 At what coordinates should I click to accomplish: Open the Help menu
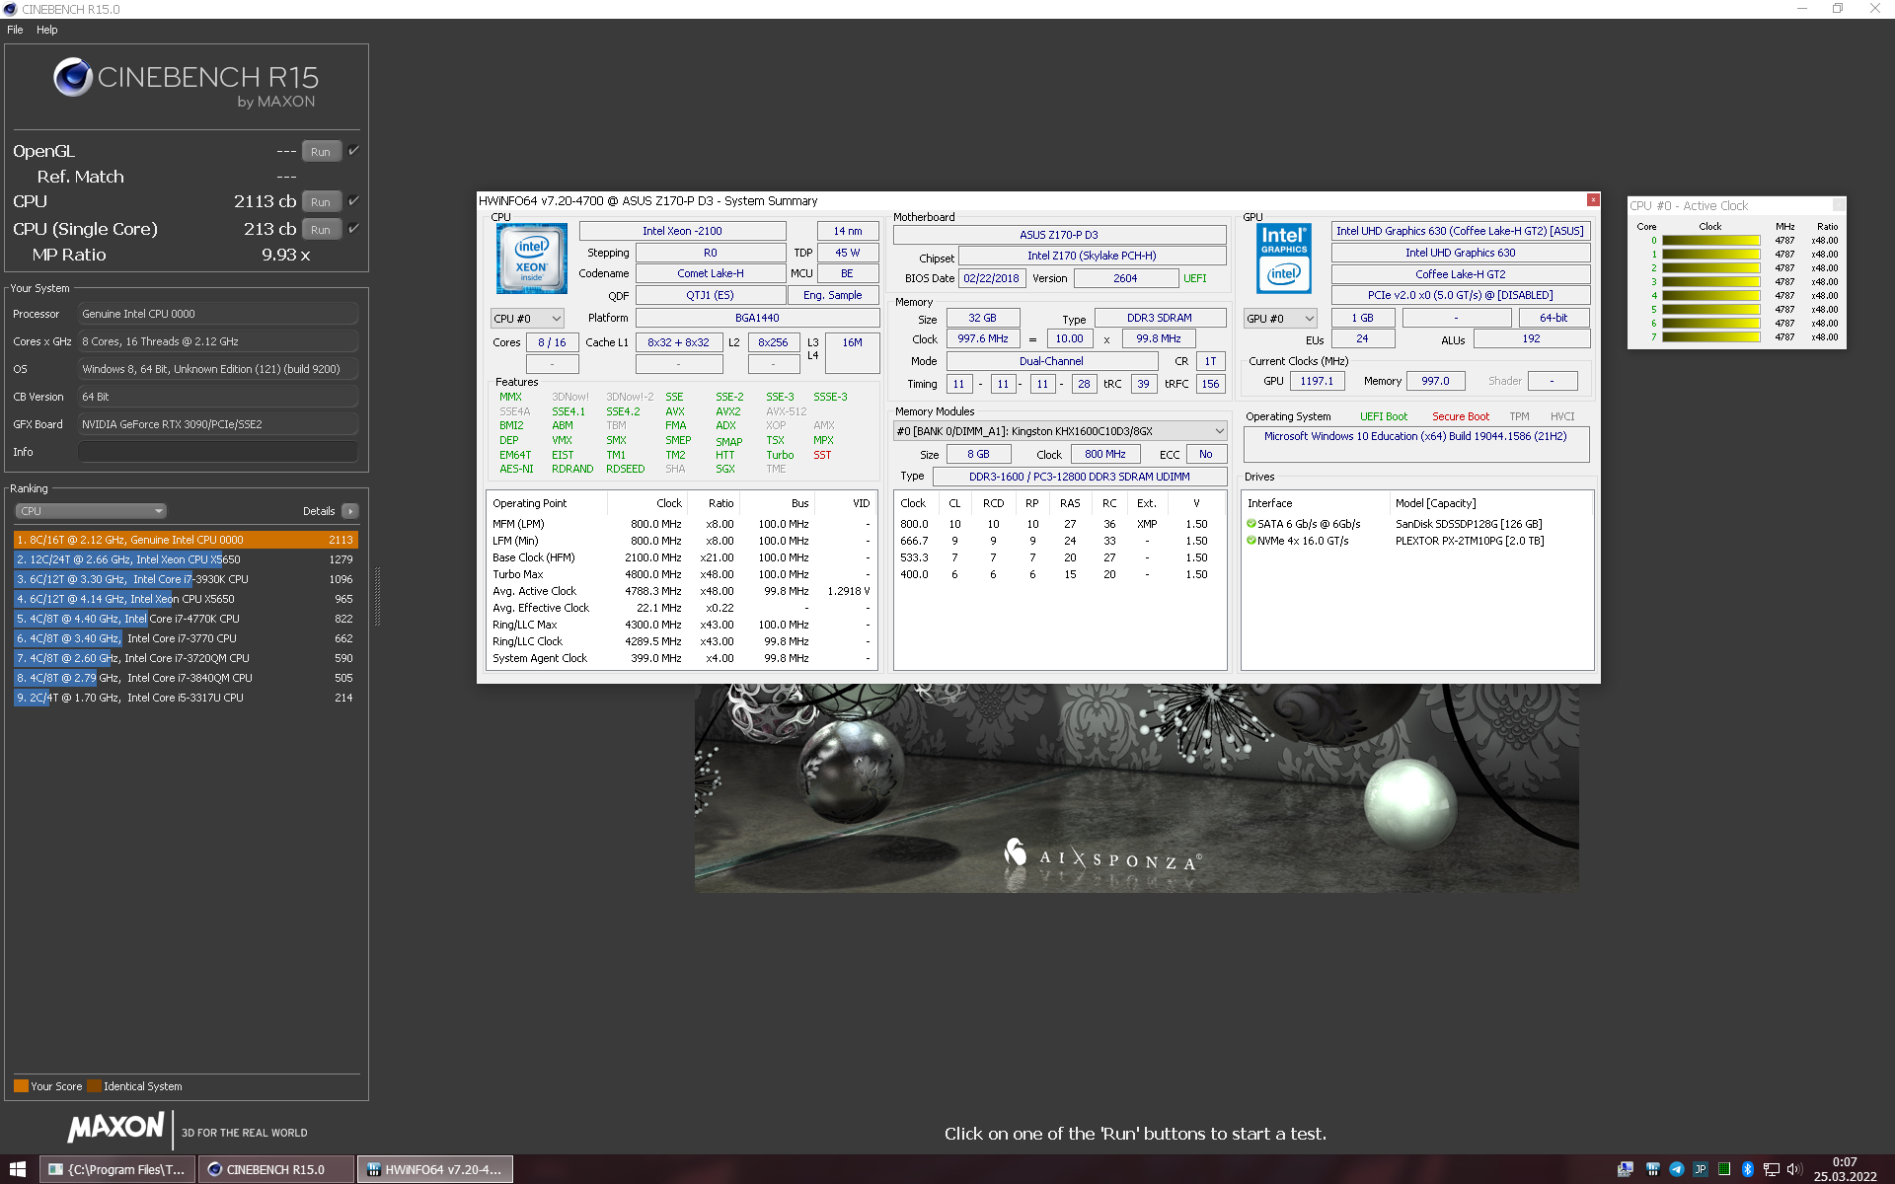coord(46,30)
